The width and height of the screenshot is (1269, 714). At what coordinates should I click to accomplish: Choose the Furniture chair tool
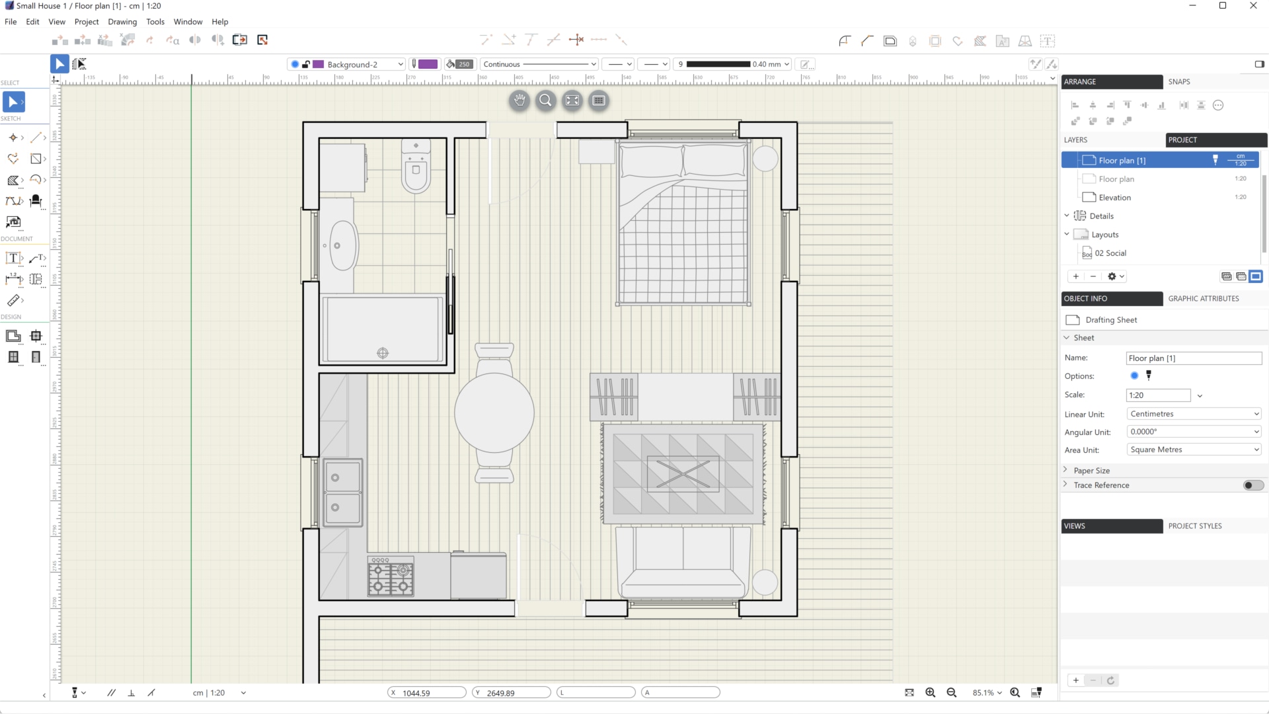tap(36, 200)
